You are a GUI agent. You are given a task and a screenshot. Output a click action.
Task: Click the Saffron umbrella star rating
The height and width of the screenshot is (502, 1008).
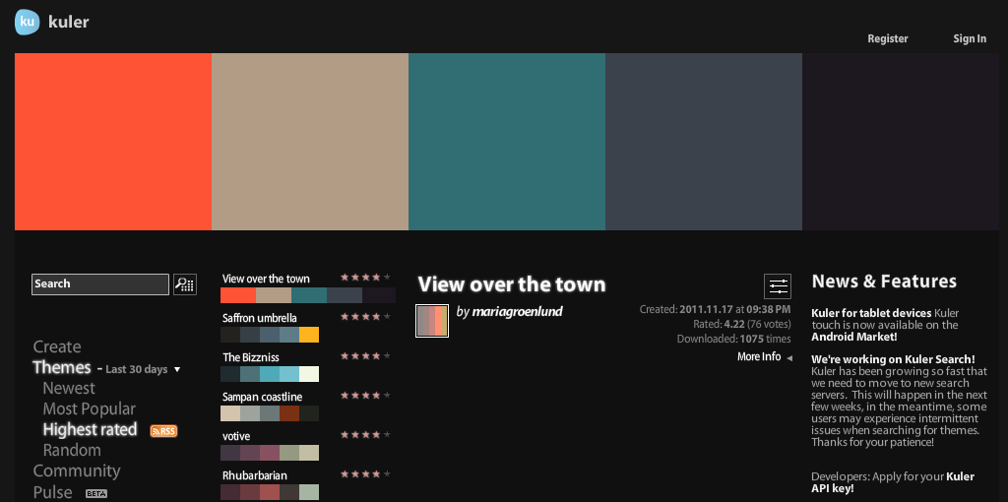click(365, 317)
